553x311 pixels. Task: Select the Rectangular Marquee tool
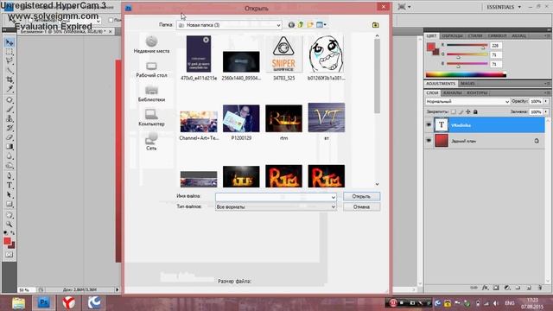(10, 52)
